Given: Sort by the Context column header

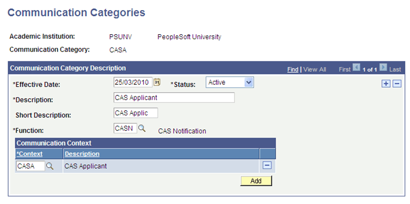Looking at the screenshot, I should pyautogui.click(x=30, y=154).
